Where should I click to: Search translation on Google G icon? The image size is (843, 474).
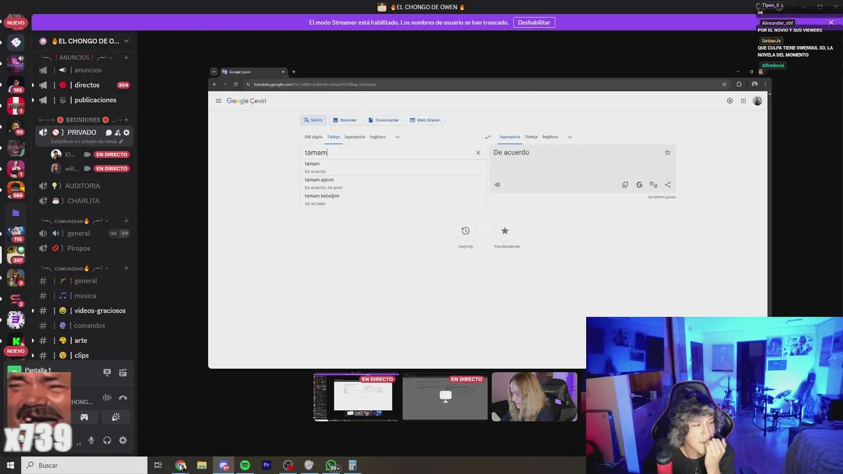point(639,185)
